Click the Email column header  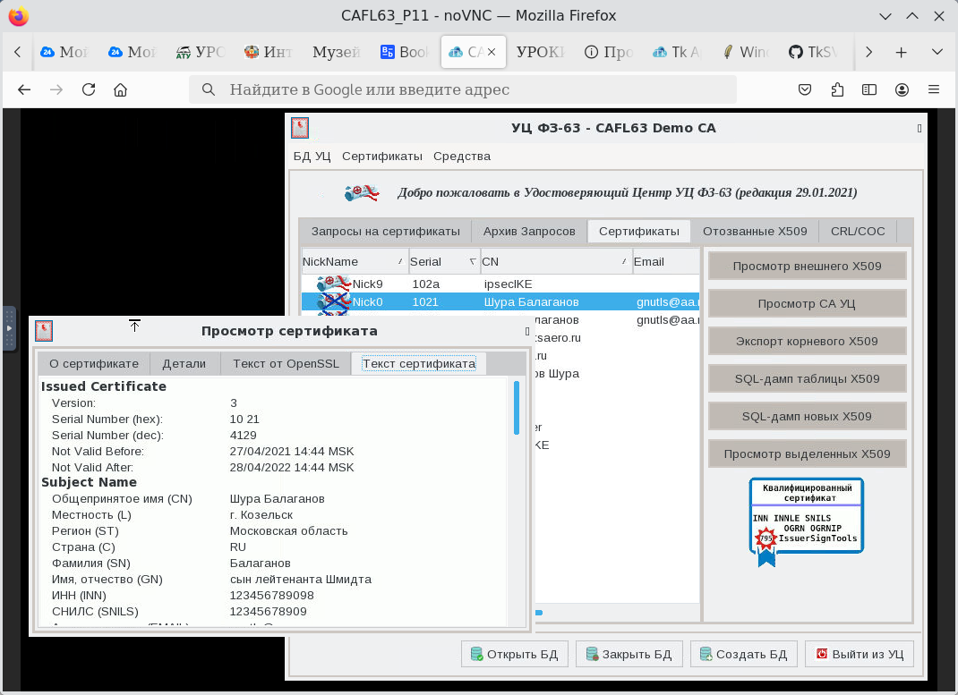pyautogui.click(x=666, y=261)
